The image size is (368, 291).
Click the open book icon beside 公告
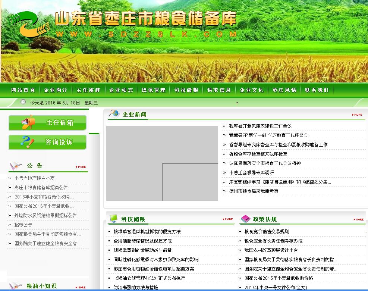[16, 165]
